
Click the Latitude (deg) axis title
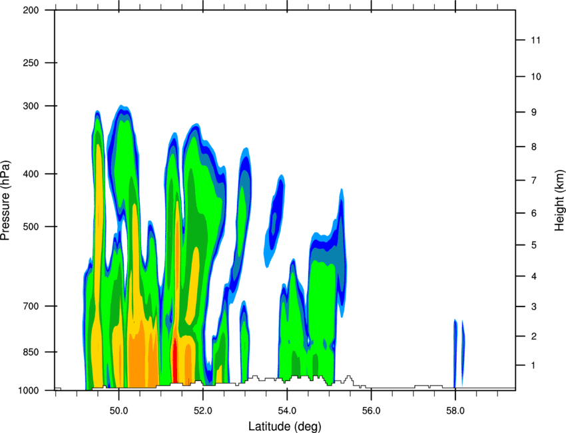pyautogui.click(x=284, y=426)
